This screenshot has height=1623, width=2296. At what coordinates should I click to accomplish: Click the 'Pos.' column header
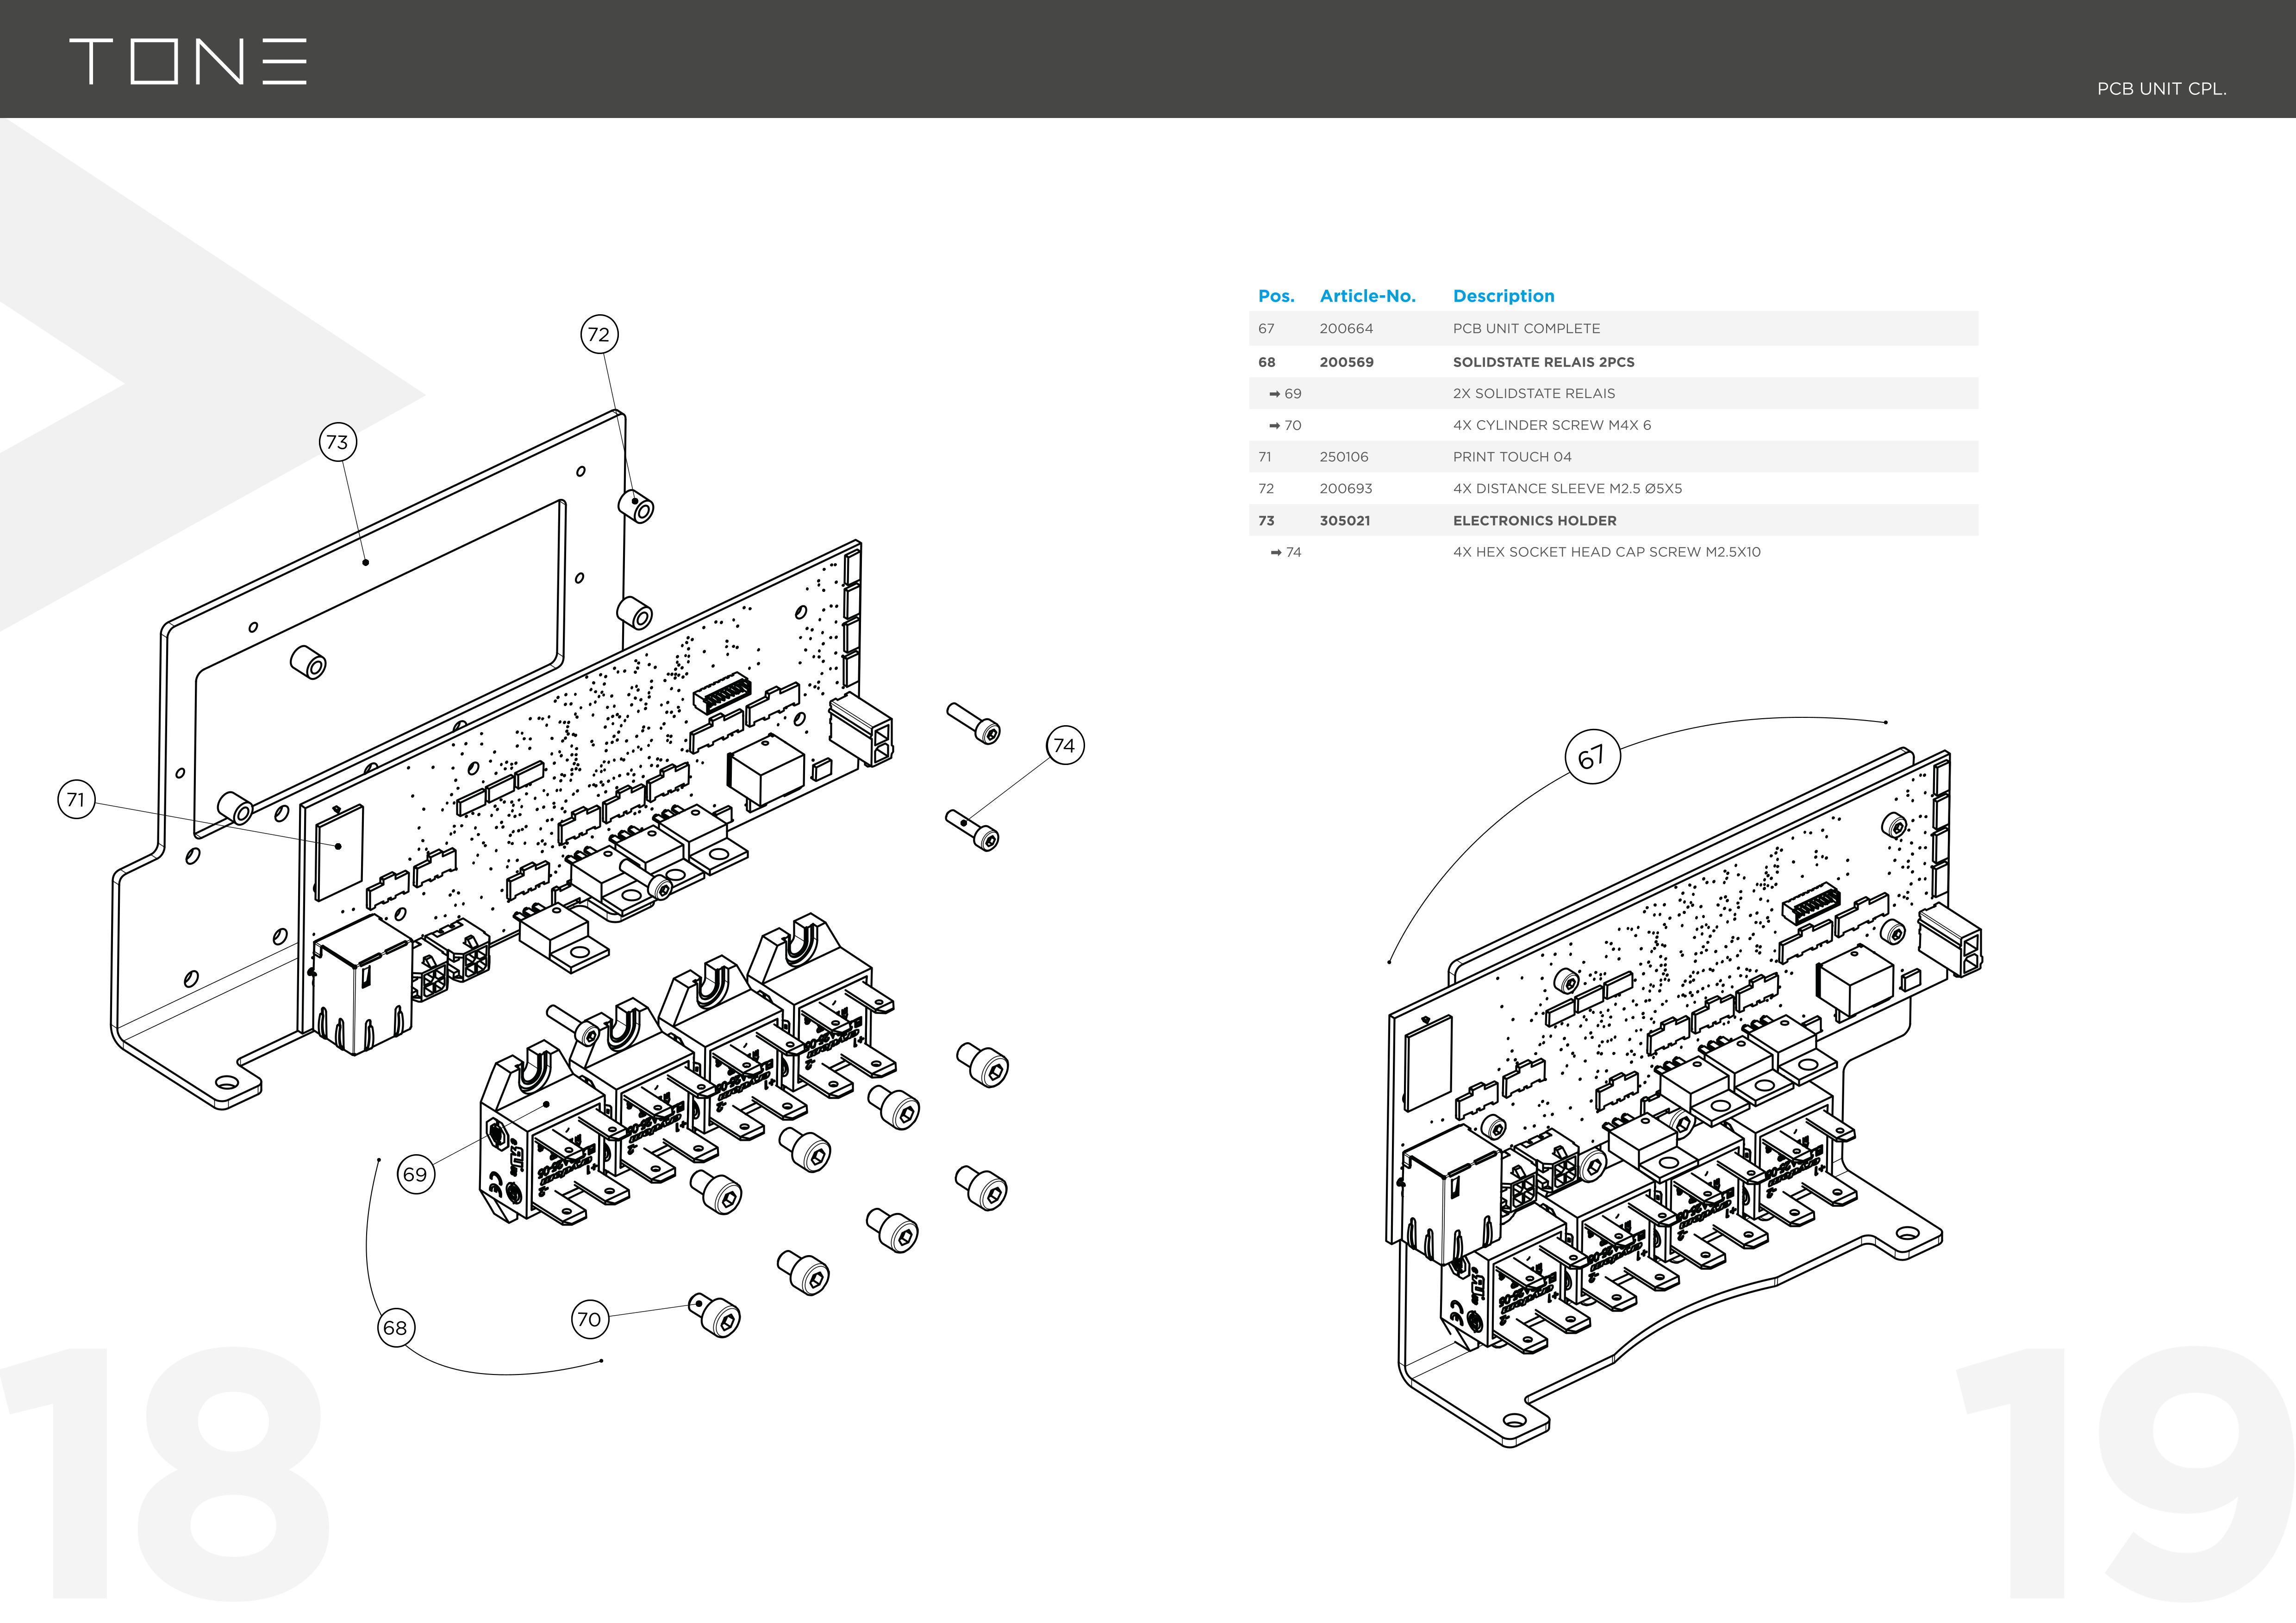pyautogui.click(x=1276, y=296)
